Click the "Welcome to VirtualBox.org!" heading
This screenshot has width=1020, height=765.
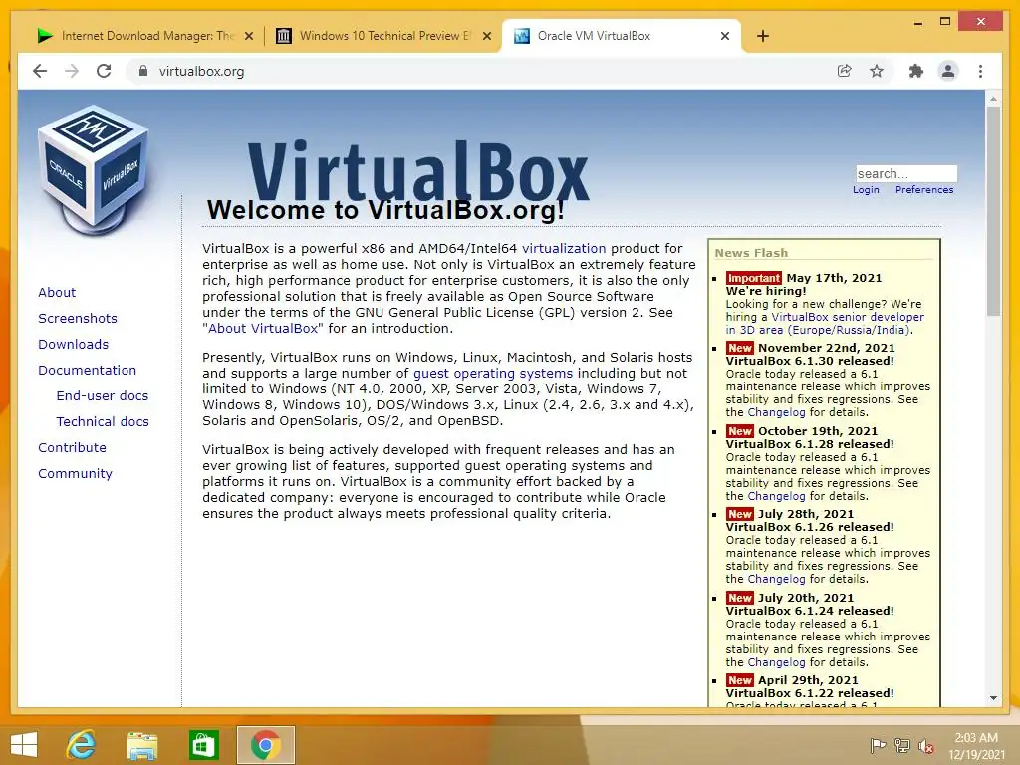tap(385, 210)
